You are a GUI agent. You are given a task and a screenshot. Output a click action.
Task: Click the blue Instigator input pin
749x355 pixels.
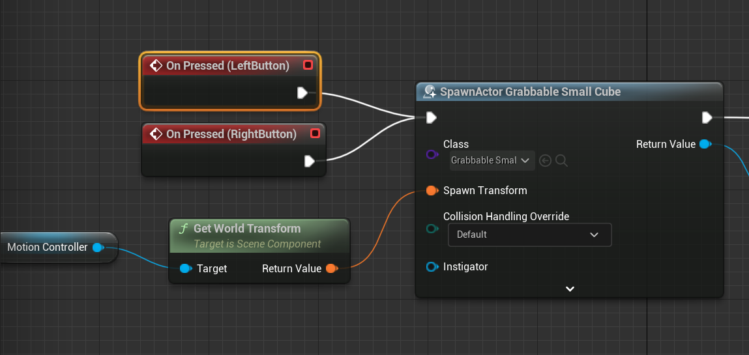[432, 266]
